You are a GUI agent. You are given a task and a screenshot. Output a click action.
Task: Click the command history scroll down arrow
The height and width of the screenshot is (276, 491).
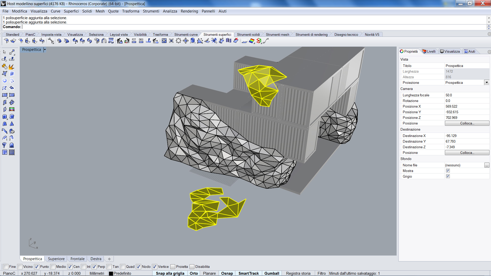[x=489, y=22]
